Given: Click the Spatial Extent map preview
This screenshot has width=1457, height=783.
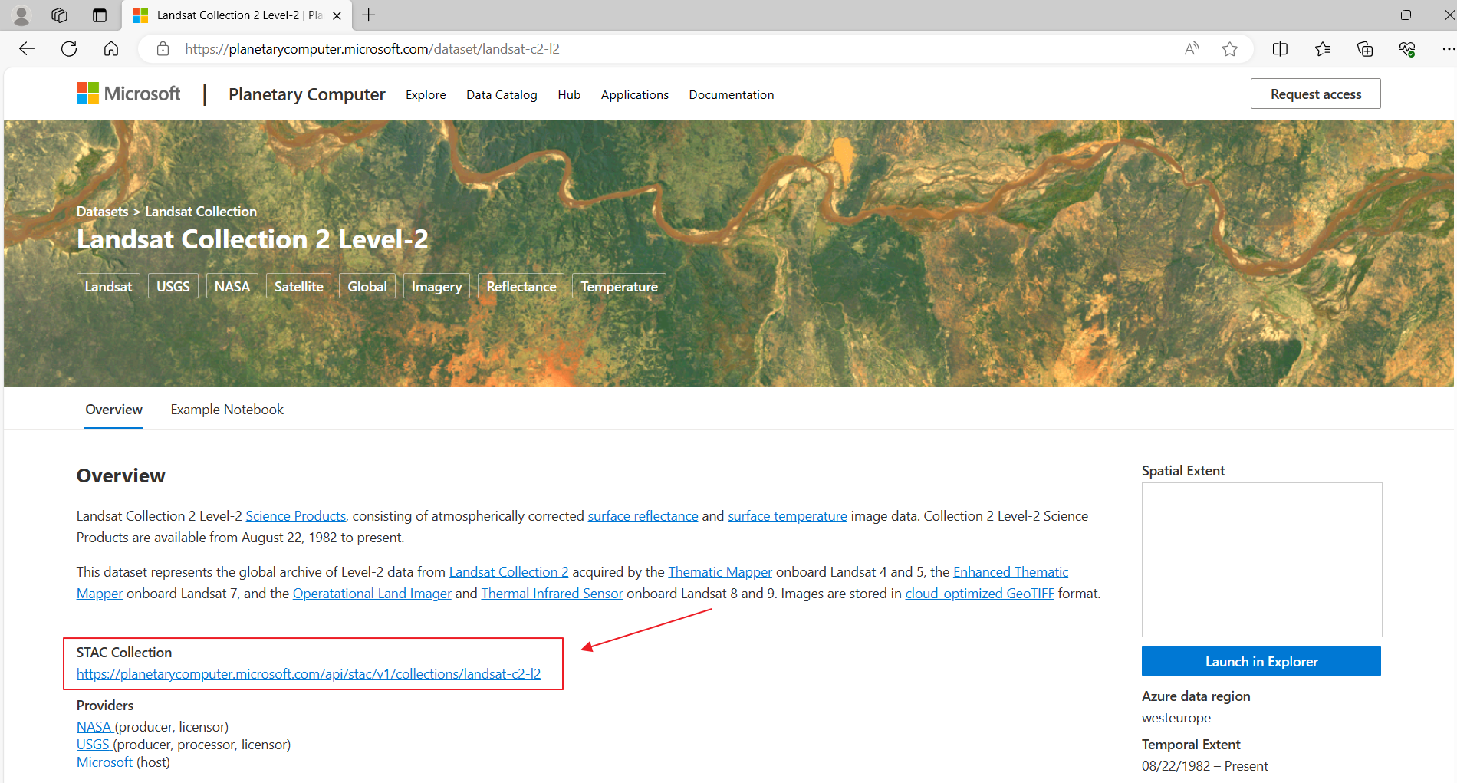Looking at the screenshot, I should click(1261, 560).
